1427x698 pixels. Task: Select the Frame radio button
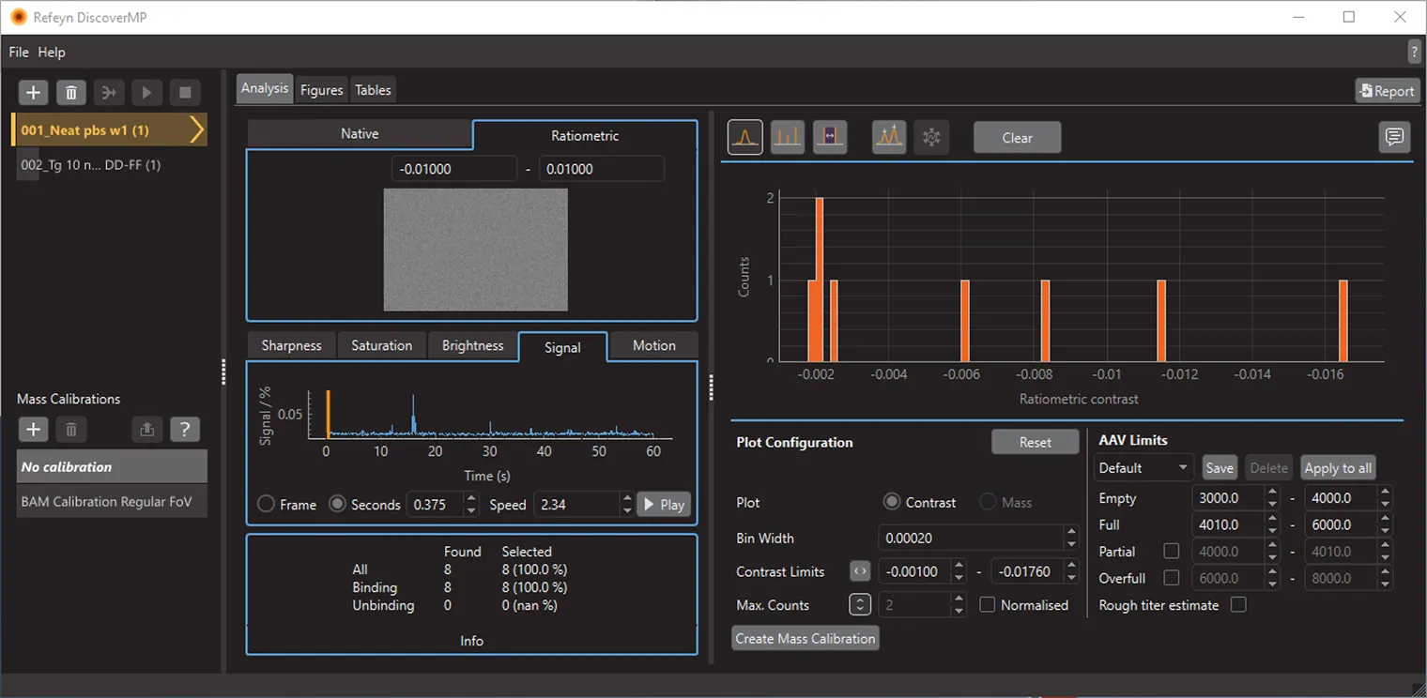point(266,504)
